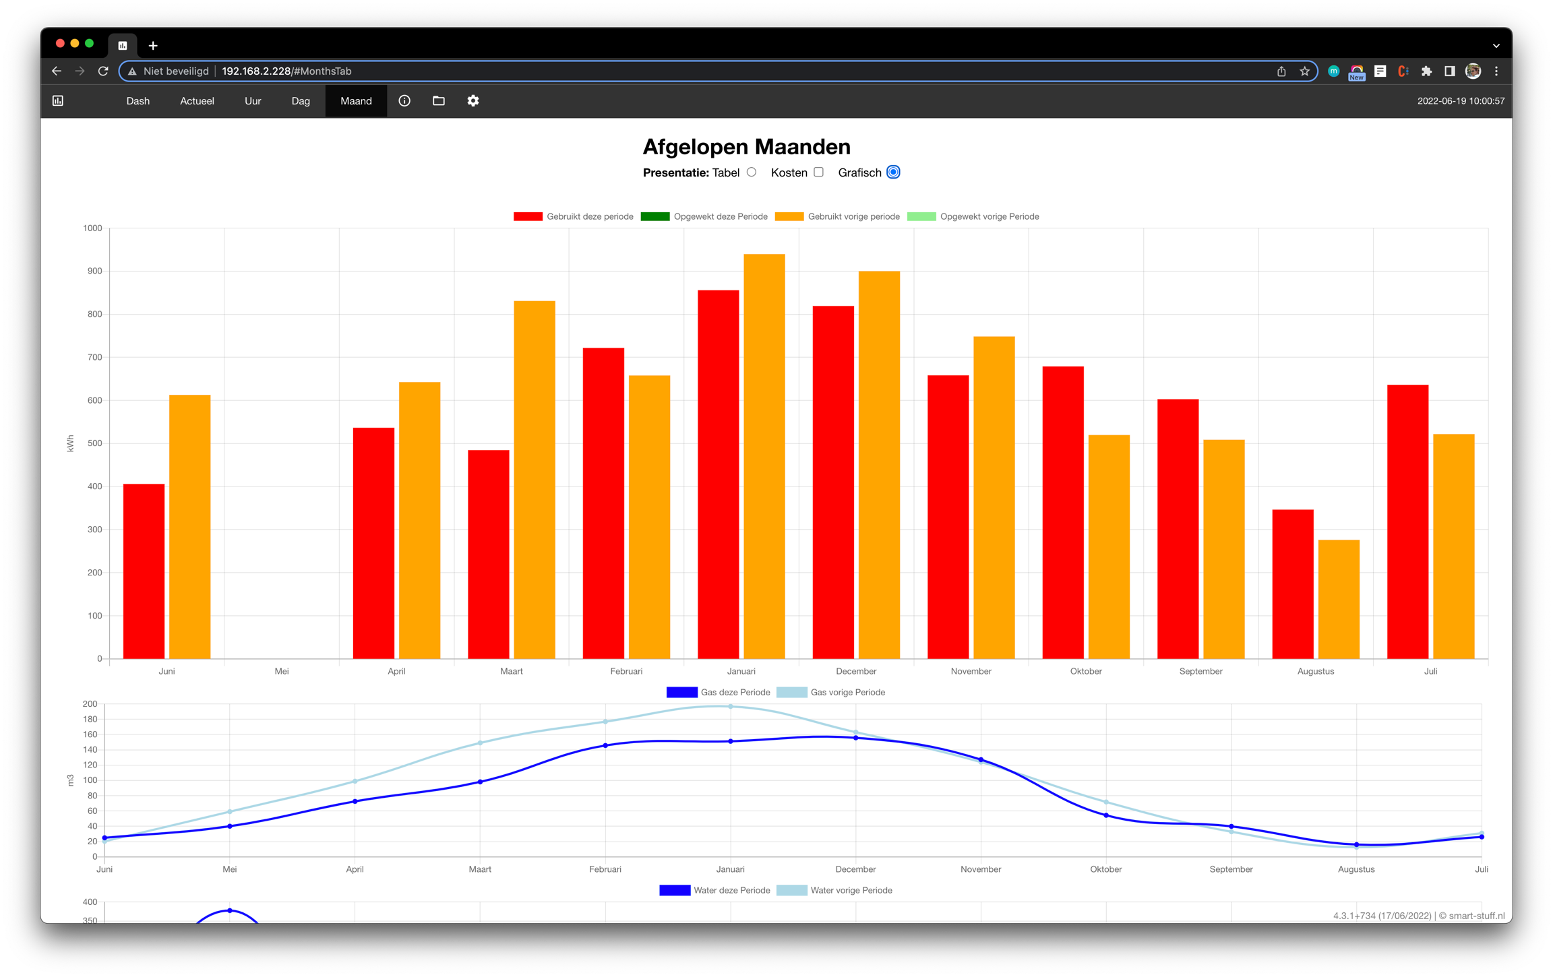Open the browser extensions puzzle icon
1553x977 pixels.
tap(1426, 71)
